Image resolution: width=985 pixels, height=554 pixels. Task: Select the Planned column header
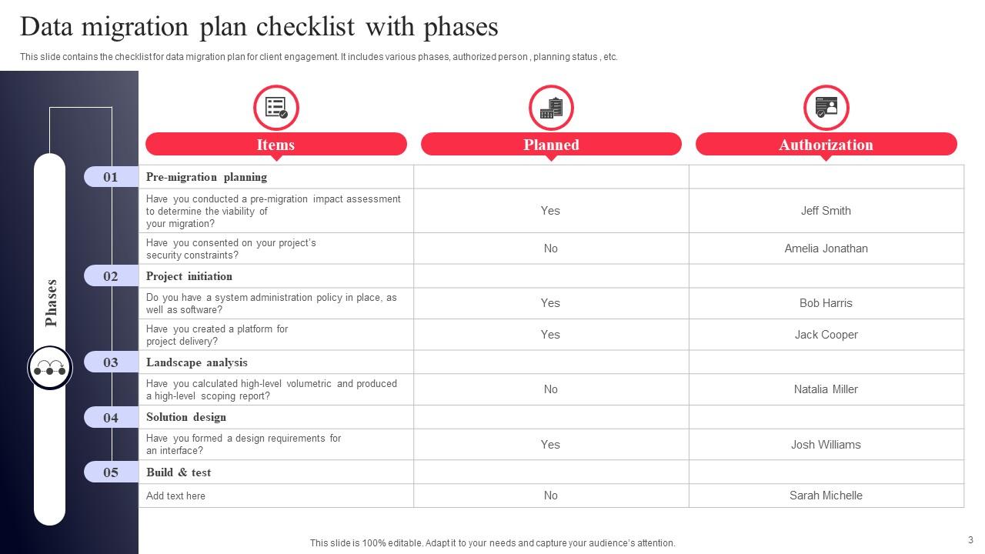[x=551, y=145]
